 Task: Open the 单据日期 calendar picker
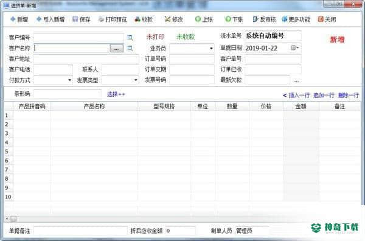(295, 47)
